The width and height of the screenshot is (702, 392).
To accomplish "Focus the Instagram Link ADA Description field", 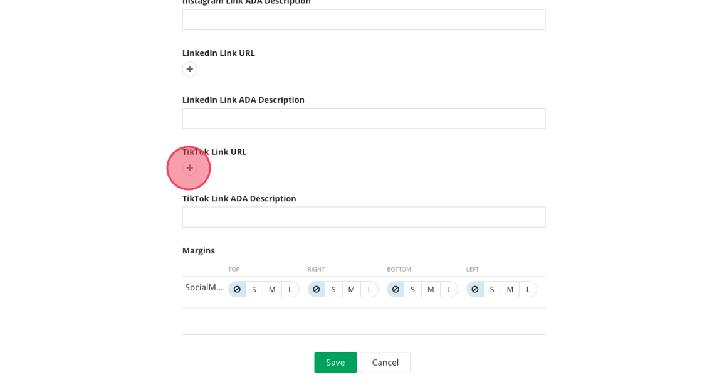I will tap(364, 19).
